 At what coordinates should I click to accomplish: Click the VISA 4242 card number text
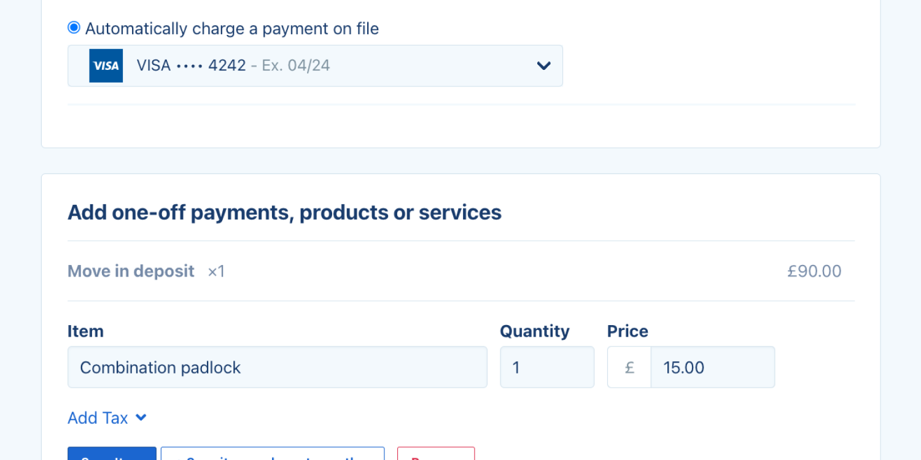click(191, 66)
